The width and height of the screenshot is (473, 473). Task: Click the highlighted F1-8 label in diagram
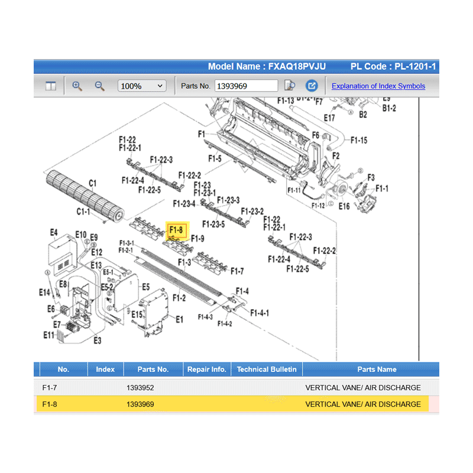[x=177, y=229]
